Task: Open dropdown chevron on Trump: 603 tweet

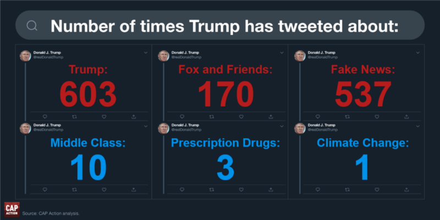Action: (146, 53)
